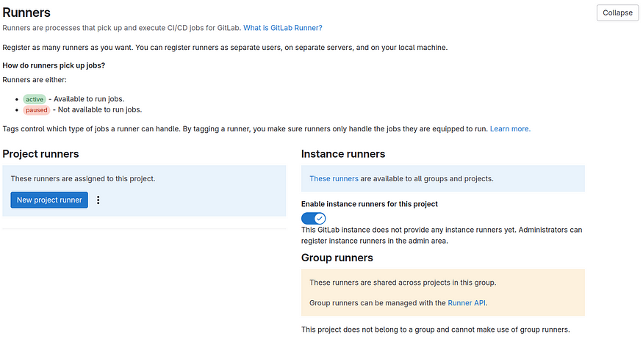The image size is (643, 342).
Task: Select the Instance runners heading
Action: pyautogui.click(x=343, y=154)
